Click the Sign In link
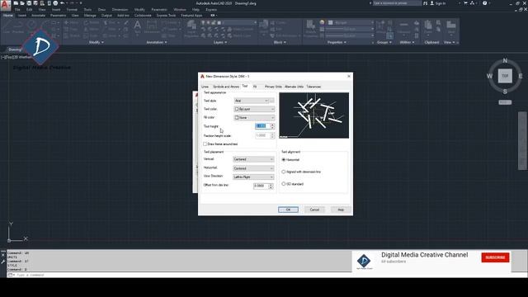Viewport: 528px width, 297px height. click(x=441, y=3)
